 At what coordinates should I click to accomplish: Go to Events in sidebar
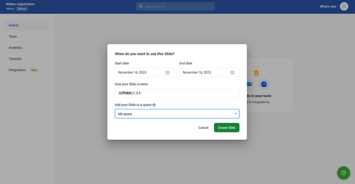click(x=26, y=25)
